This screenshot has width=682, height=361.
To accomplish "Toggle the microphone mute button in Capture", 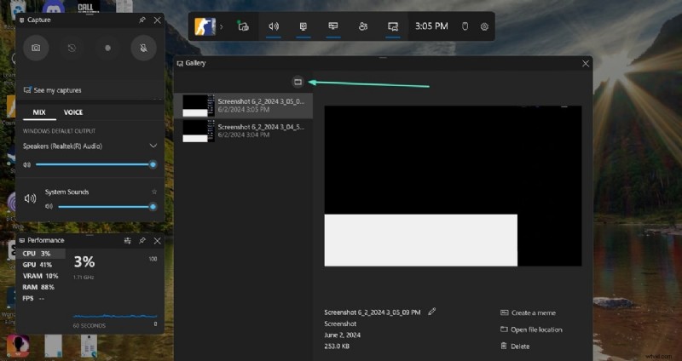I will coord(143,49).
